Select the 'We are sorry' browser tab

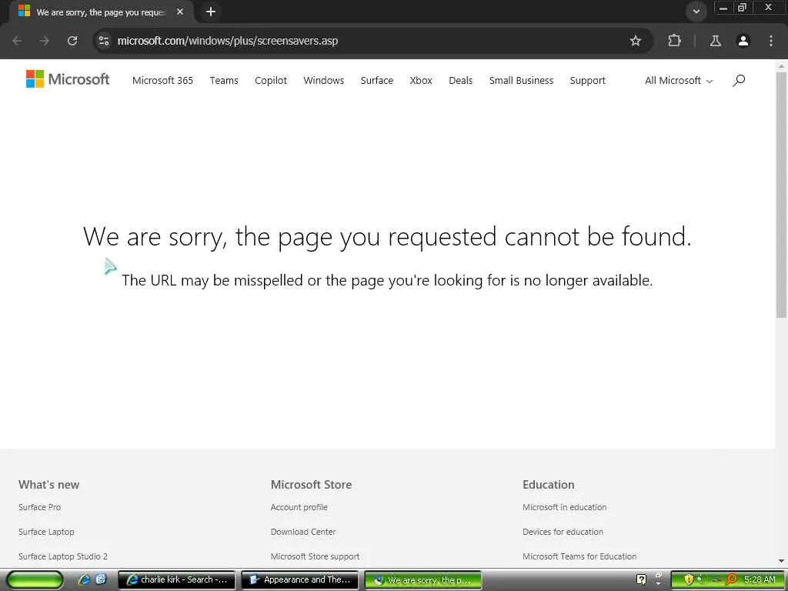coord(101,12)
